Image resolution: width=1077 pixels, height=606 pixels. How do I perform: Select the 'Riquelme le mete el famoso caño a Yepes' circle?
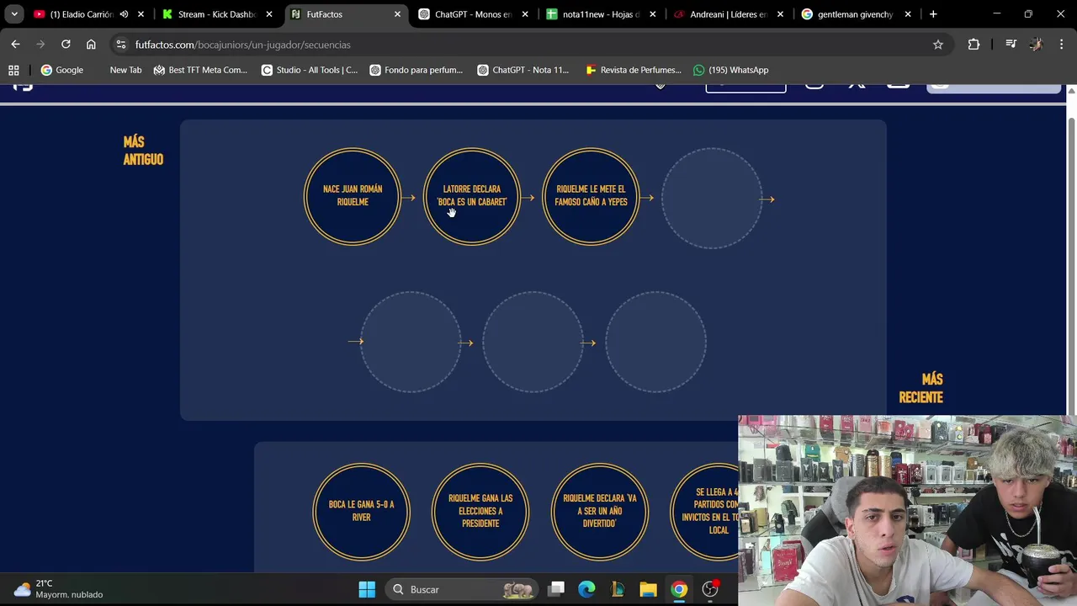point(591,196)
